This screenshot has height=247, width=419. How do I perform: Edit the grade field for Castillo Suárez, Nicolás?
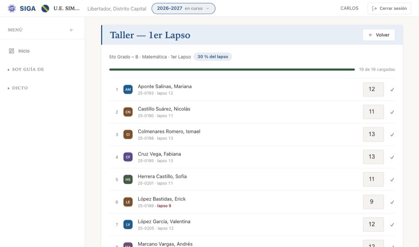373,112
